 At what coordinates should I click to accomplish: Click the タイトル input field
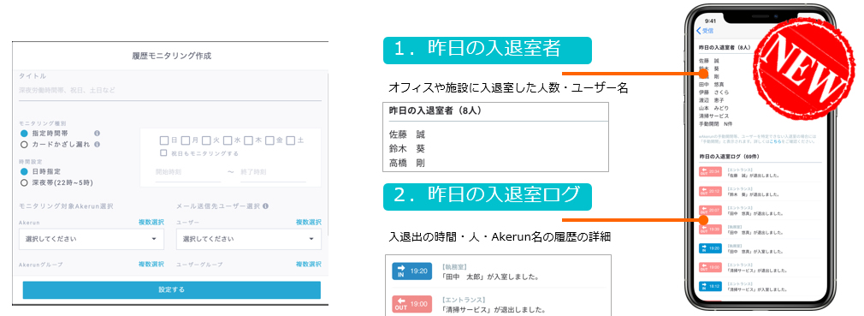171,90
